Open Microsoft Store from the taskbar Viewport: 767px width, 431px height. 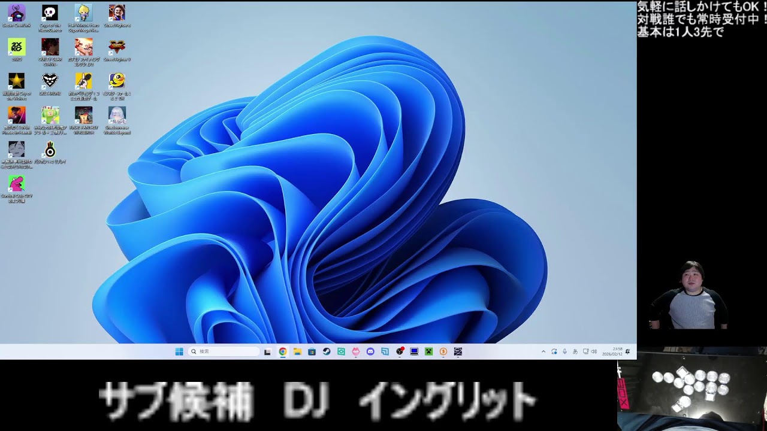312,352
